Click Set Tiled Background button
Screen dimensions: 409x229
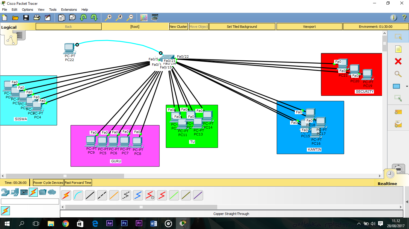click(x=242, y=27)
